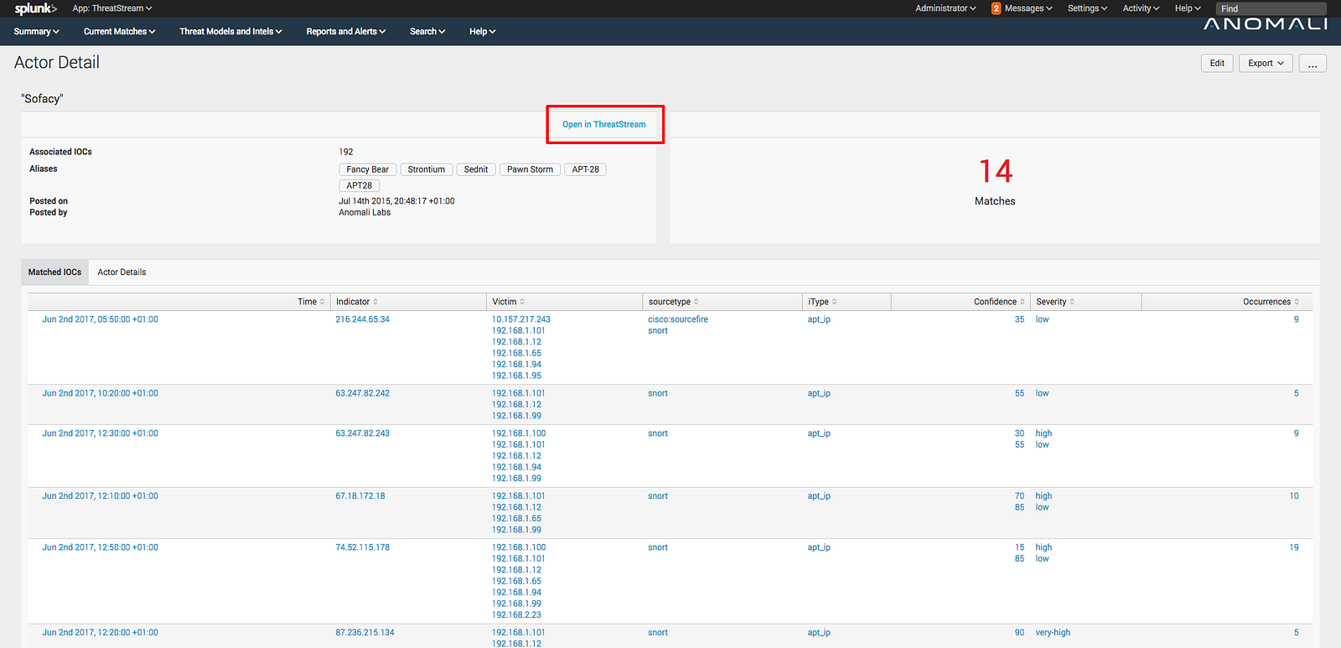Click the APT28 alias tag
Viewport: 1341px width, 648px height.
point(360,186)
